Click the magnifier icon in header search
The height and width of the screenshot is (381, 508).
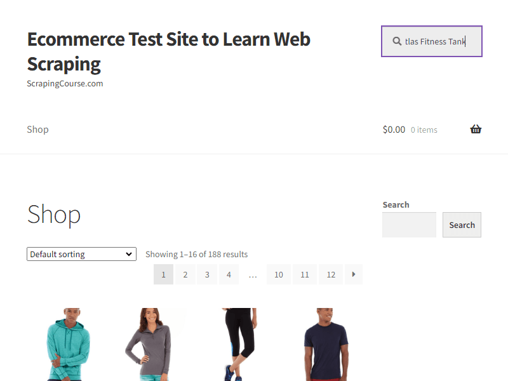[x=397, y=41]
